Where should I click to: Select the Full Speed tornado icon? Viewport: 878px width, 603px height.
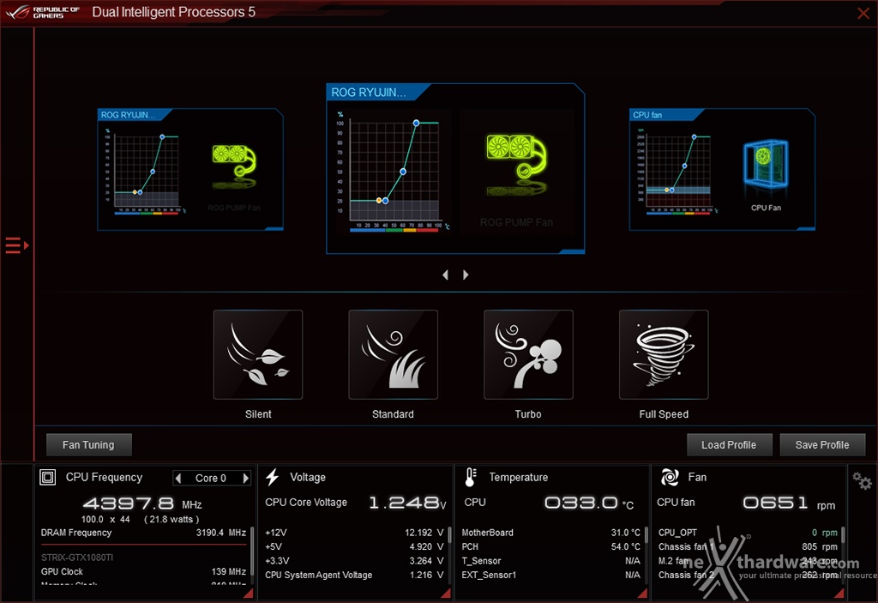click(x=664, y=355)
